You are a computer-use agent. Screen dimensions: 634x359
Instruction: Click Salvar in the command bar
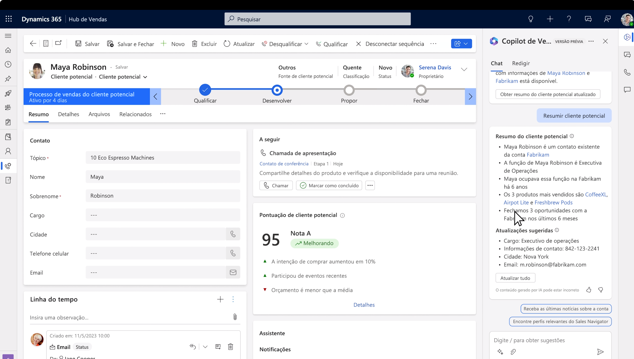[87, 44]
